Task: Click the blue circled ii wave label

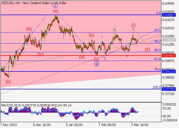Action: pos(97,64)
